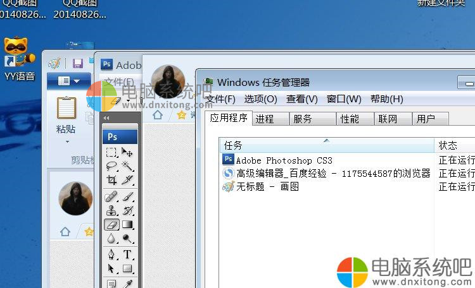Open 选项(O) menu in Task Manager

260,99
